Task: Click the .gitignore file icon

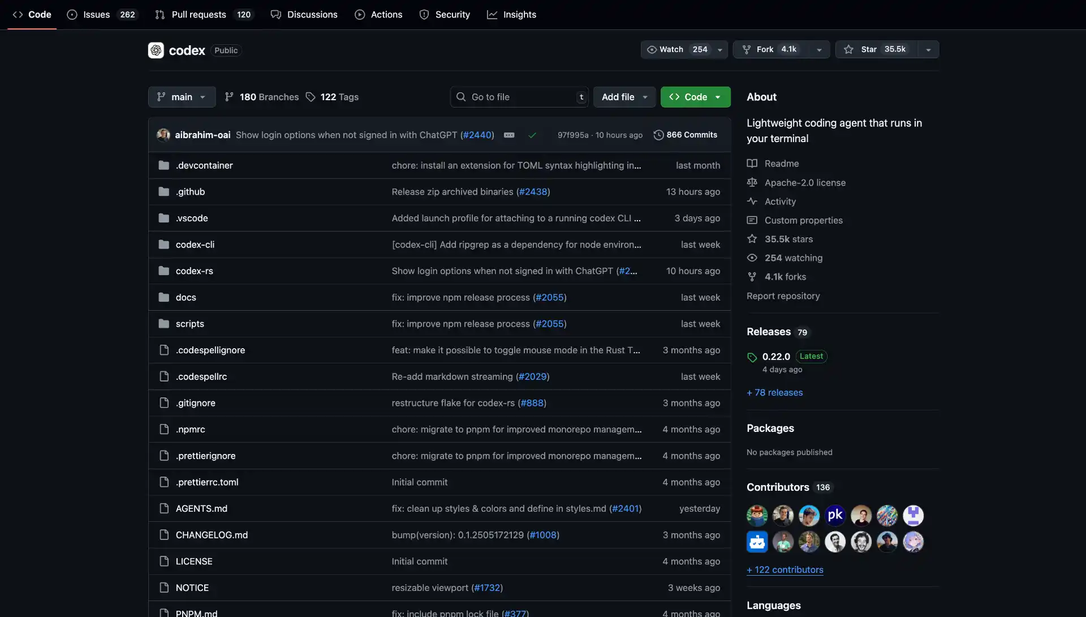Action: pos(164,402)
